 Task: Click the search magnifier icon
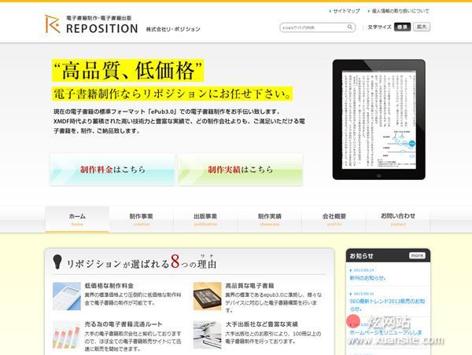tap(350, 27)
